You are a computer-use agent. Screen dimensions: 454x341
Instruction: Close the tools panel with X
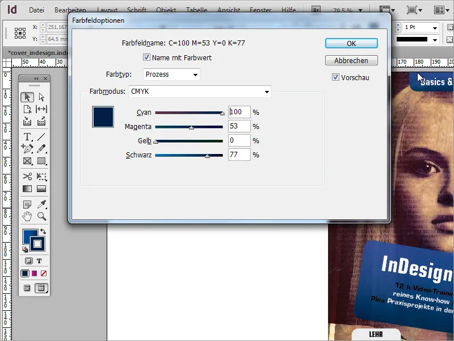coord(45,78)
